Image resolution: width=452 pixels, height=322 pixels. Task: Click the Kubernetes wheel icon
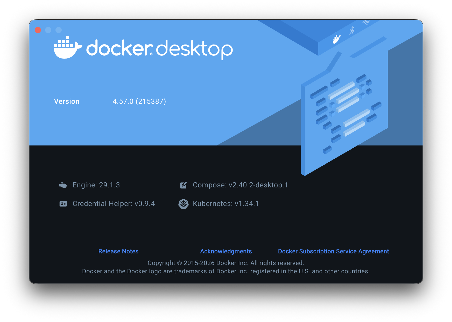(x=183, y=204)
